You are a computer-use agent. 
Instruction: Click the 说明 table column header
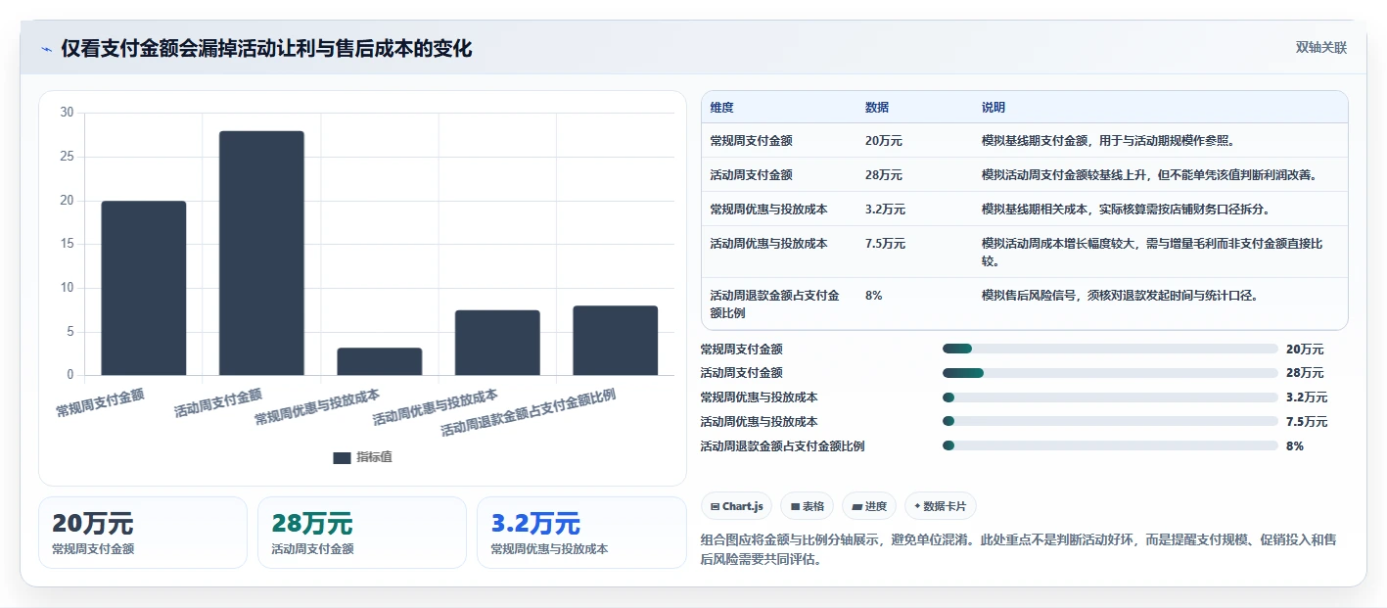tap(994, 108)
